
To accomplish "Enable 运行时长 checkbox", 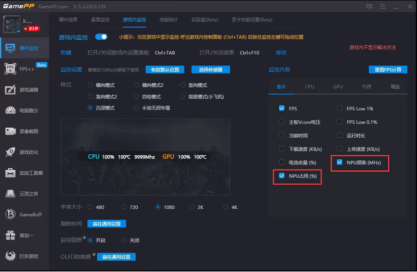I will coord(339,135).
